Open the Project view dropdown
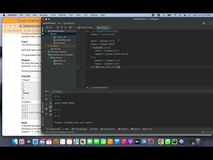 [x=49, y=28]
